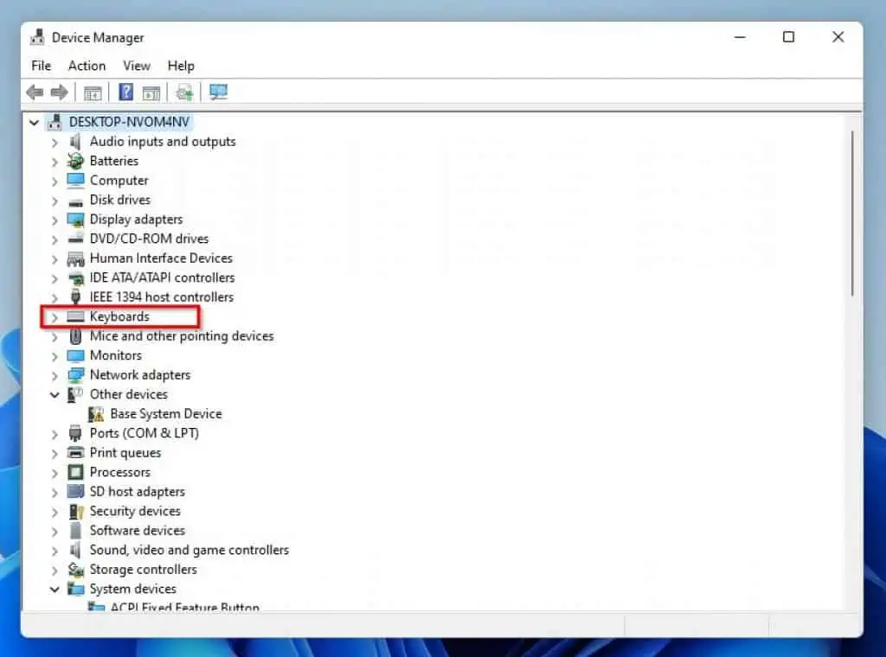Select the Network adapters category
Screen dimensions: 886x657
(139, 374)
